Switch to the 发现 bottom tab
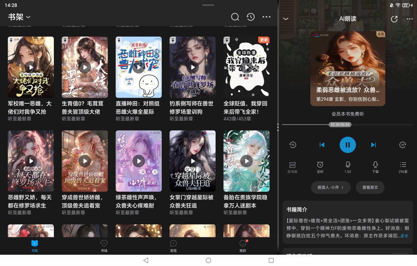 173,246
